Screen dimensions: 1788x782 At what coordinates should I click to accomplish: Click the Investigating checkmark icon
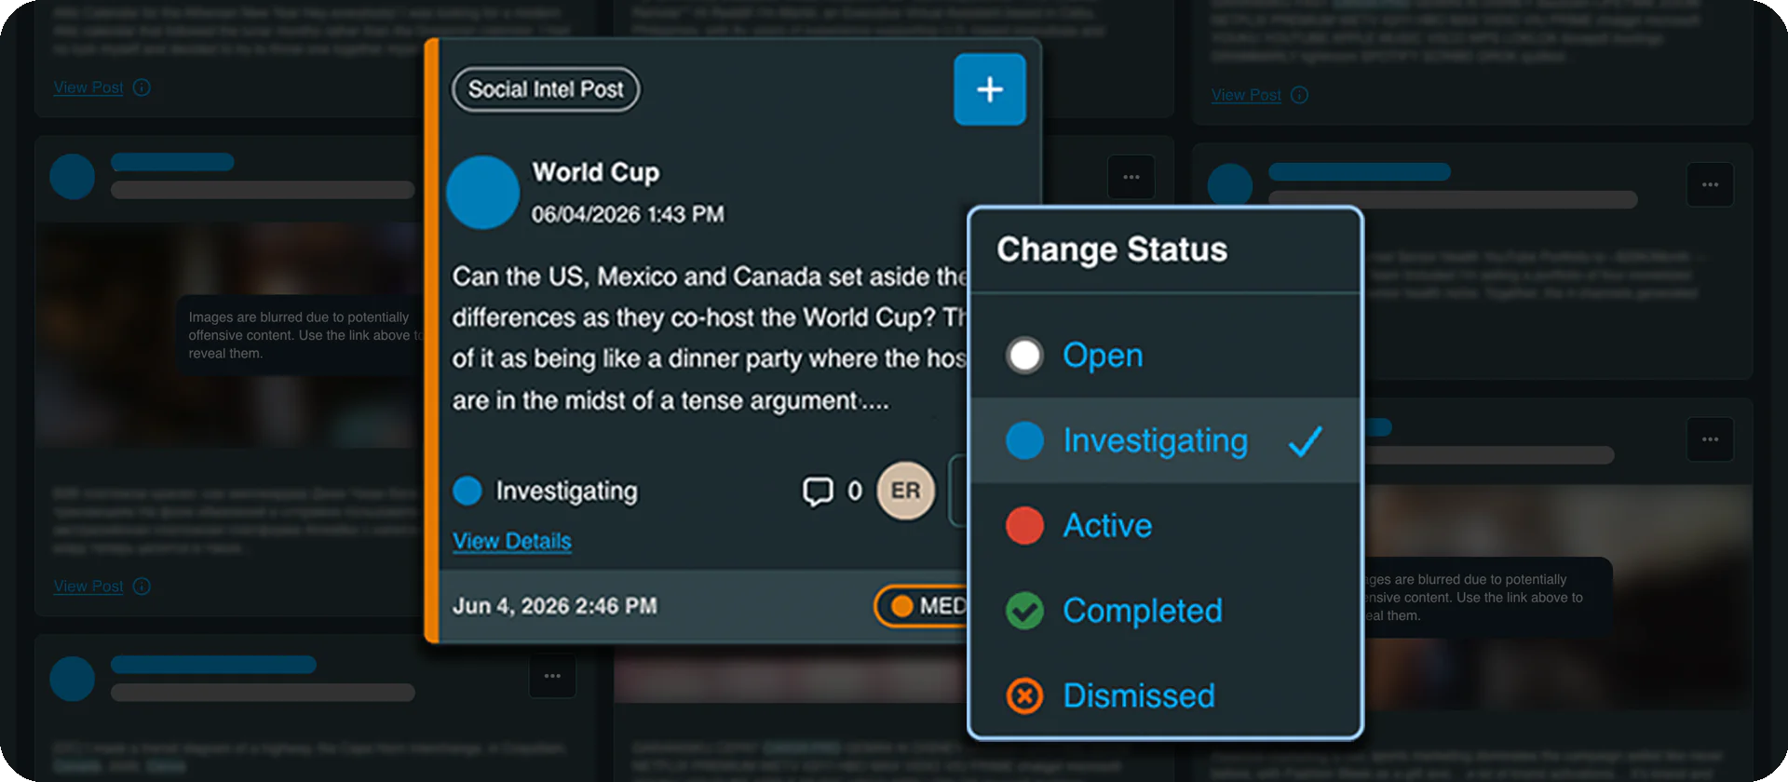pyautogui.click(x=1306, y=440)
